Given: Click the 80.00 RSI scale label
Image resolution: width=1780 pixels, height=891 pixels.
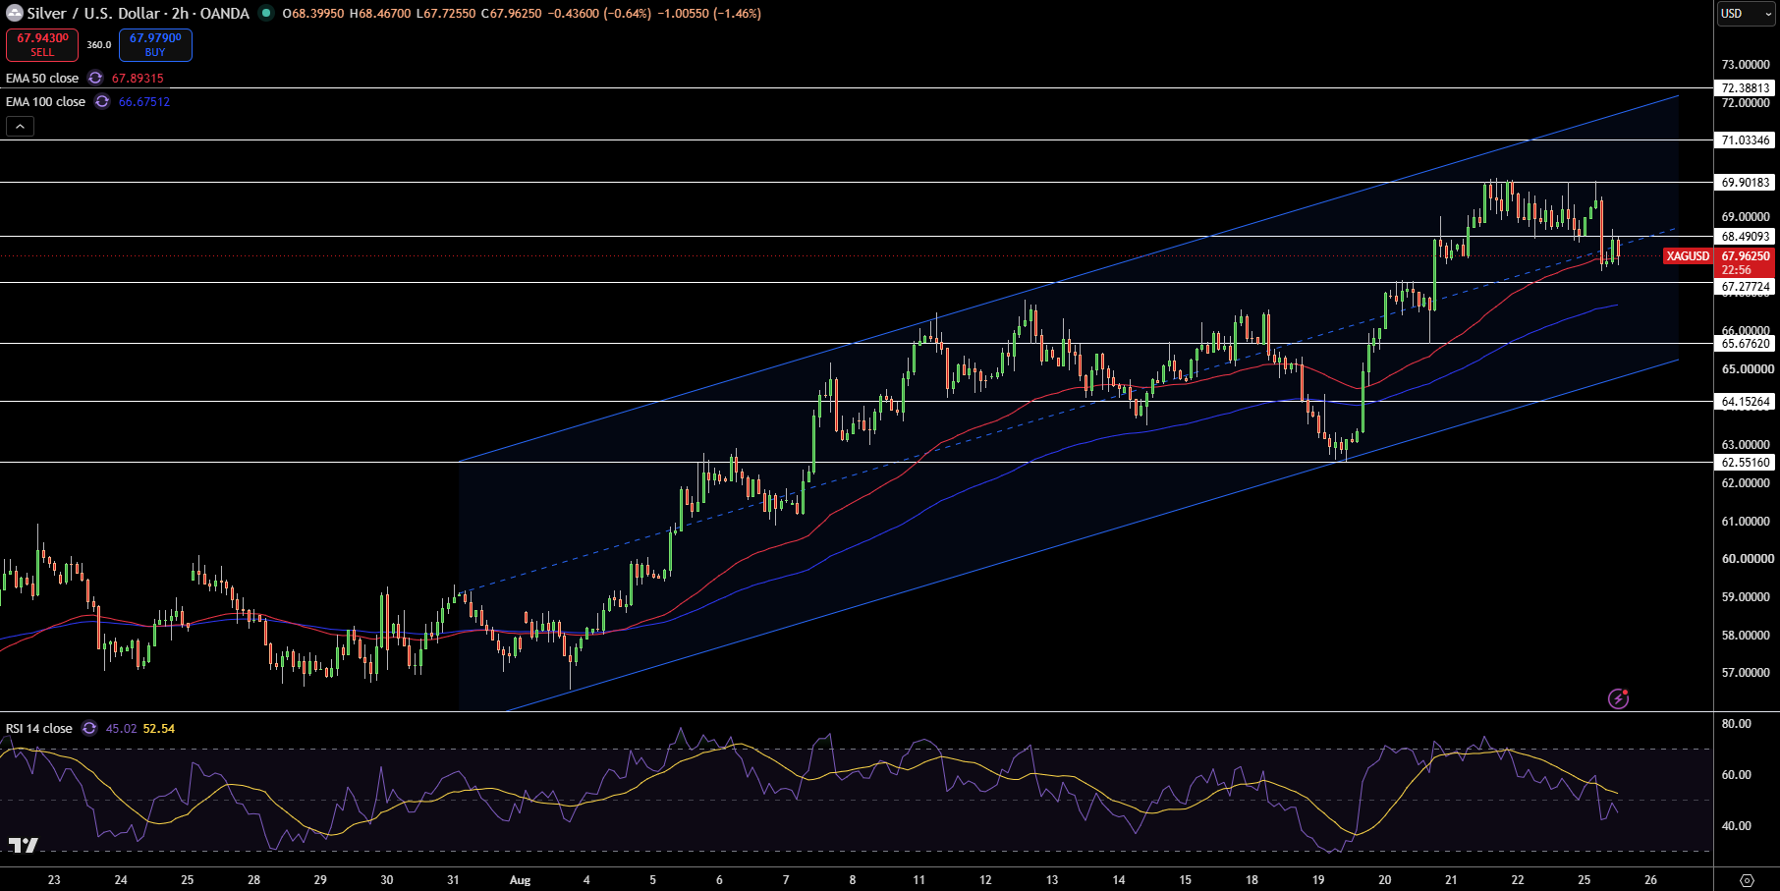Looking at the screenshot, I should [x=1737, y=723].
